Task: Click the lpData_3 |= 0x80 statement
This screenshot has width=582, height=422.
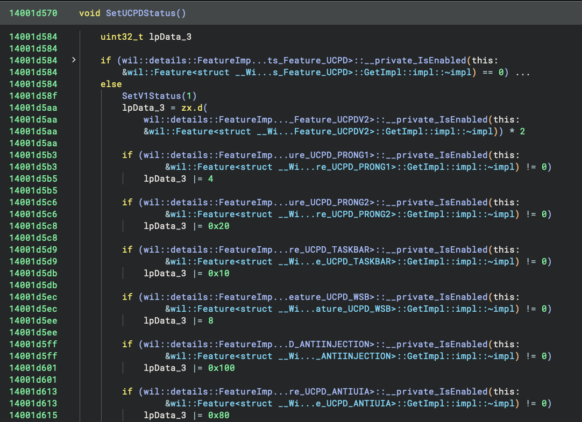Action: [x=186, y=415]
